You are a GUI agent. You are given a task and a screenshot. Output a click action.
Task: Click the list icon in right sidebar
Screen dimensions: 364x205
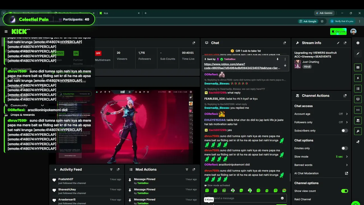358,89
